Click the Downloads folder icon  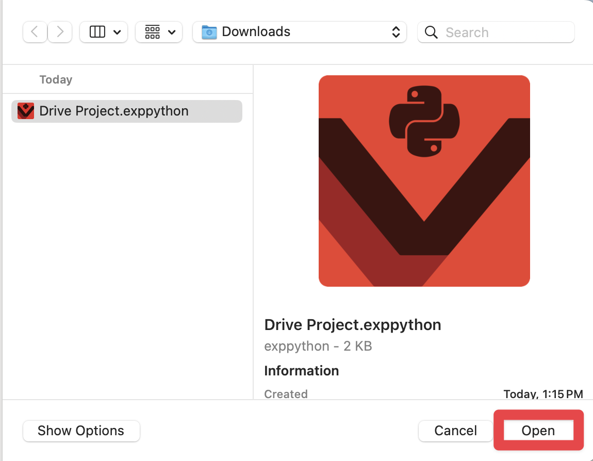209,31
